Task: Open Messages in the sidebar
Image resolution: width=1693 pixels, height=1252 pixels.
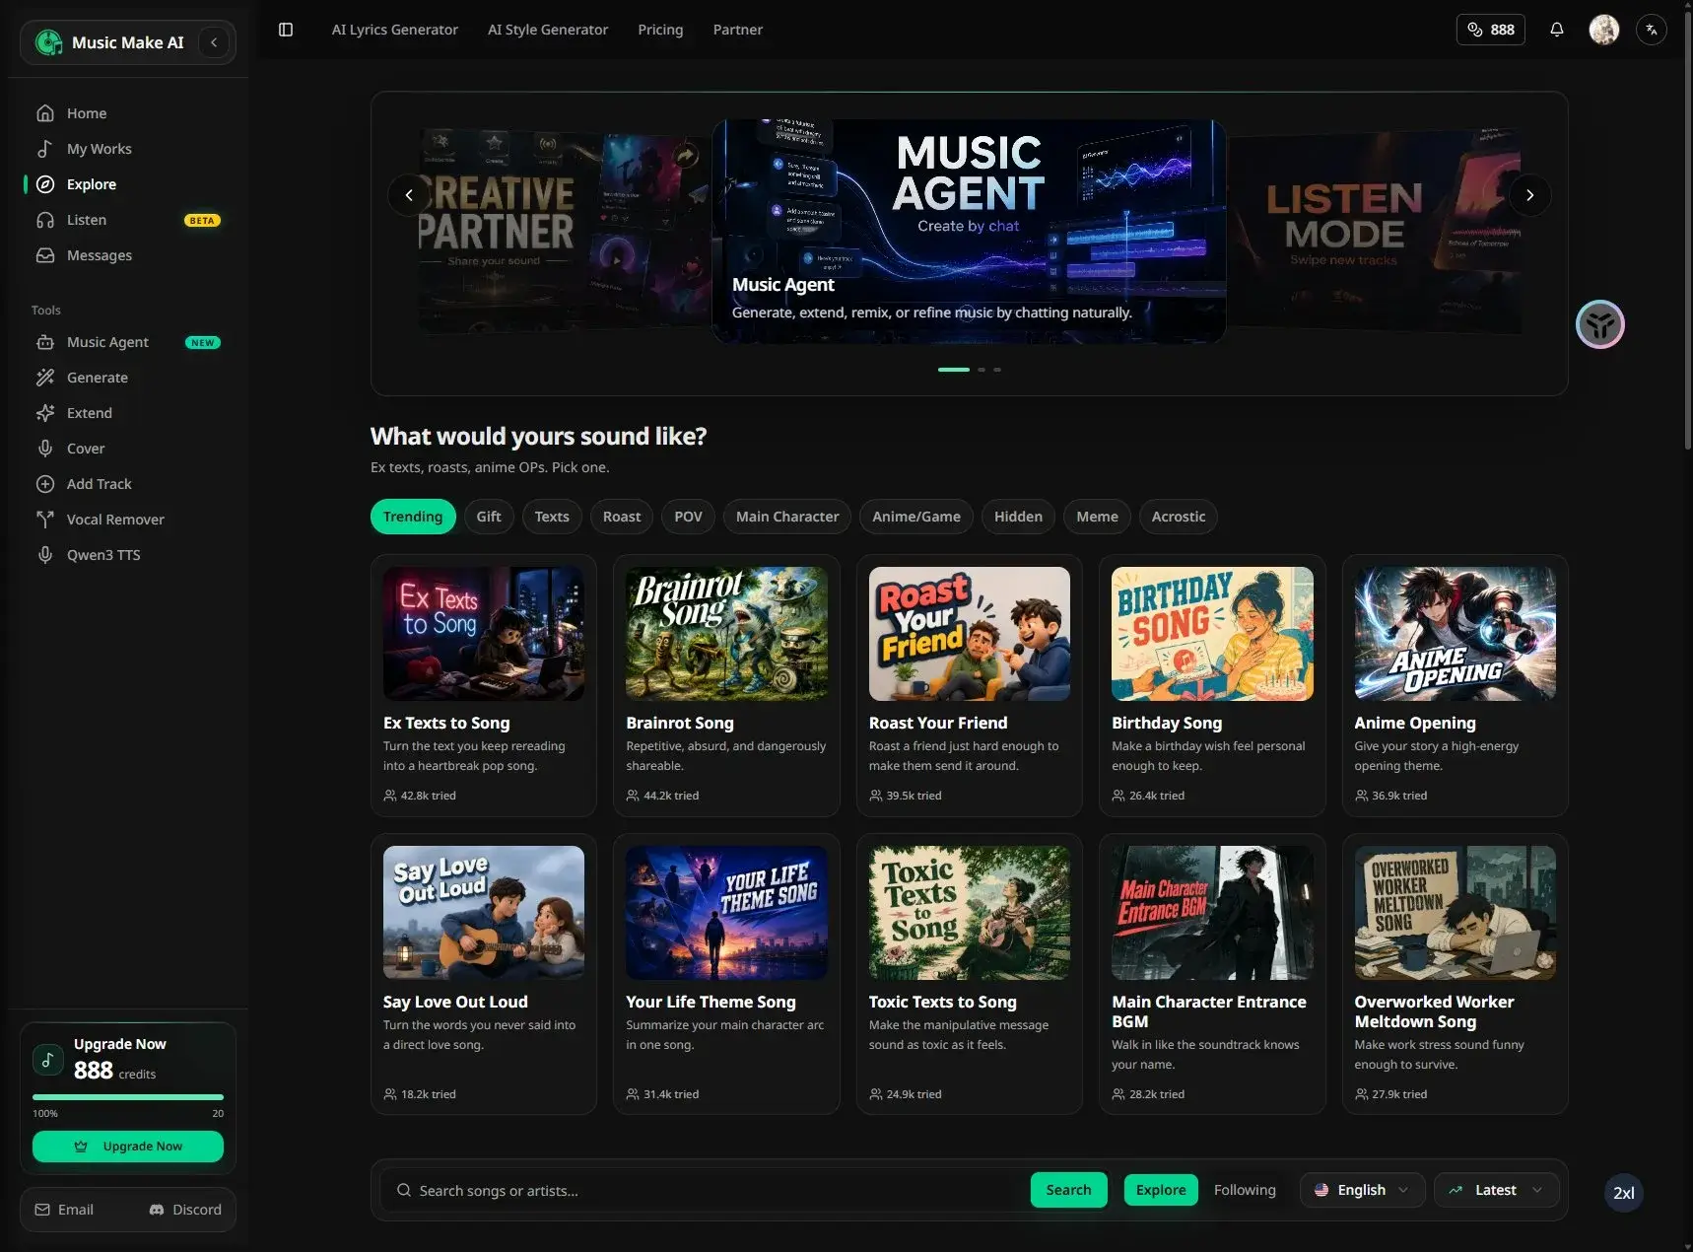Action: (x=128, y=255)
